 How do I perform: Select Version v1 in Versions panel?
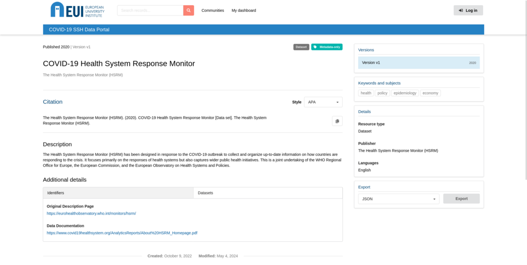coord(419,63)
